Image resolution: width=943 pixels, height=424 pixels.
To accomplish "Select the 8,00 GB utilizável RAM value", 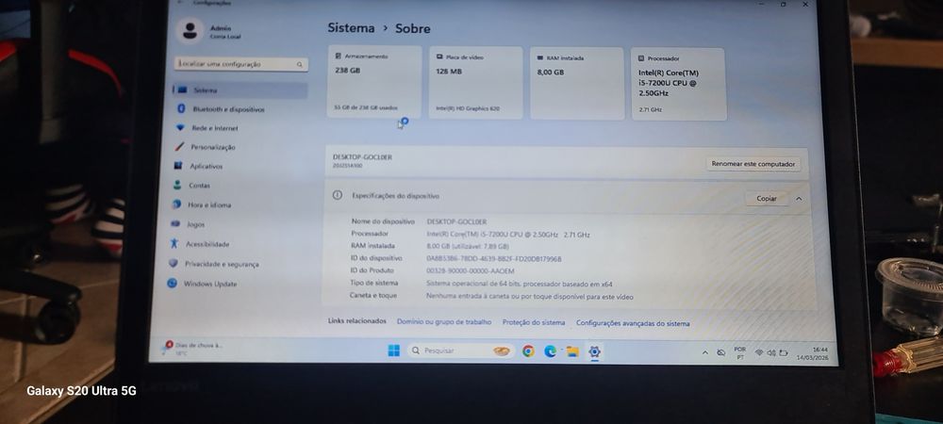I will [468, 246].
